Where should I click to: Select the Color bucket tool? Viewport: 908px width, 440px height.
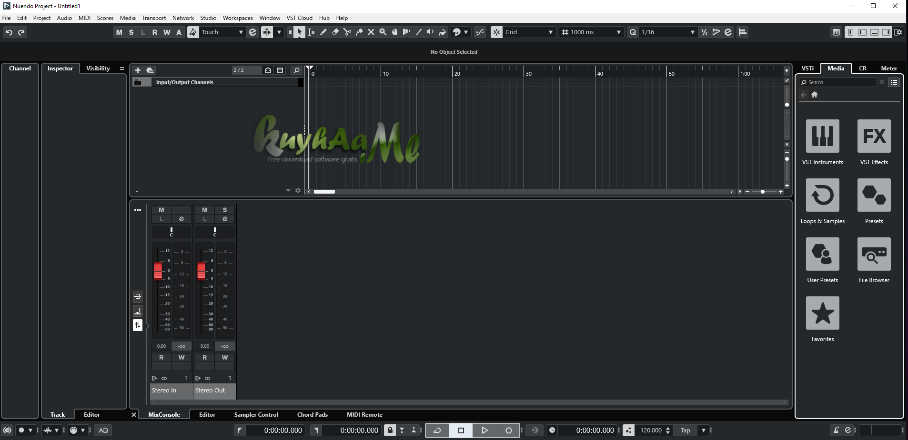click(x=443, y=32)
